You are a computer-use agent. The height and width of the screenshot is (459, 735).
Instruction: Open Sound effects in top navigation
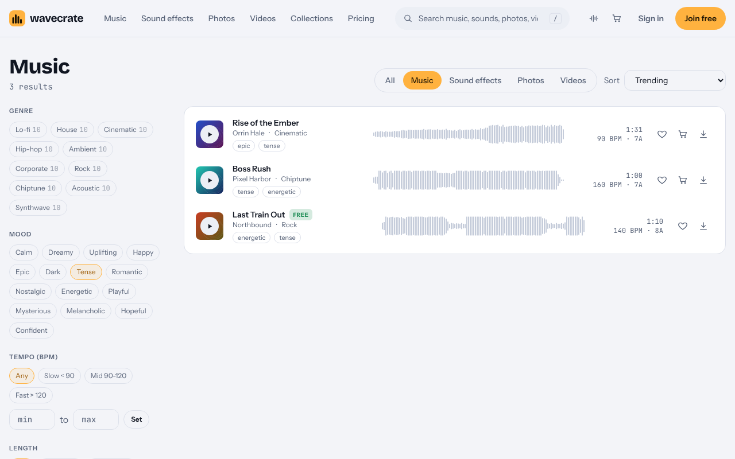(167, 18)
